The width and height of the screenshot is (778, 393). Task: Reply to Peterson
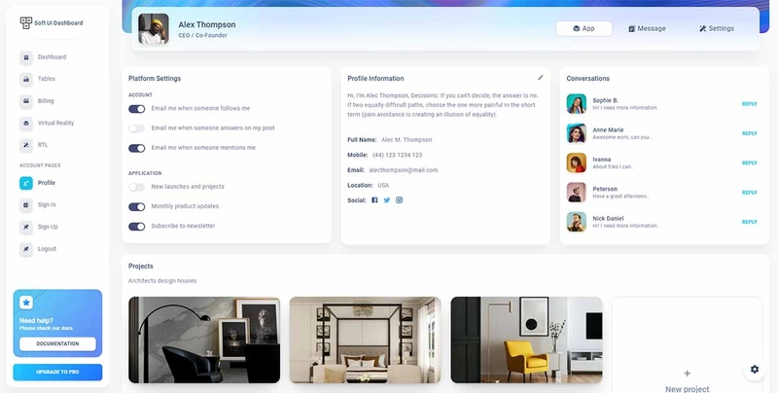pyautogui.click(x=749, y=193)
